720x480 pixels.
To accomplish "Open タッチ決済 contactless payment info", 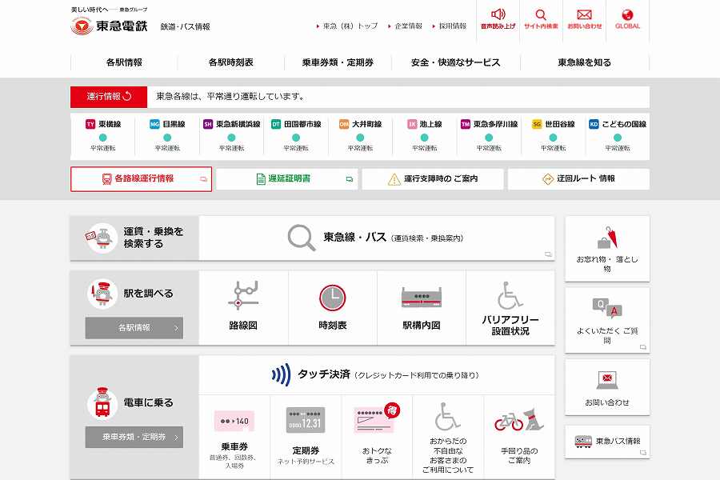I will coord(377,375).
